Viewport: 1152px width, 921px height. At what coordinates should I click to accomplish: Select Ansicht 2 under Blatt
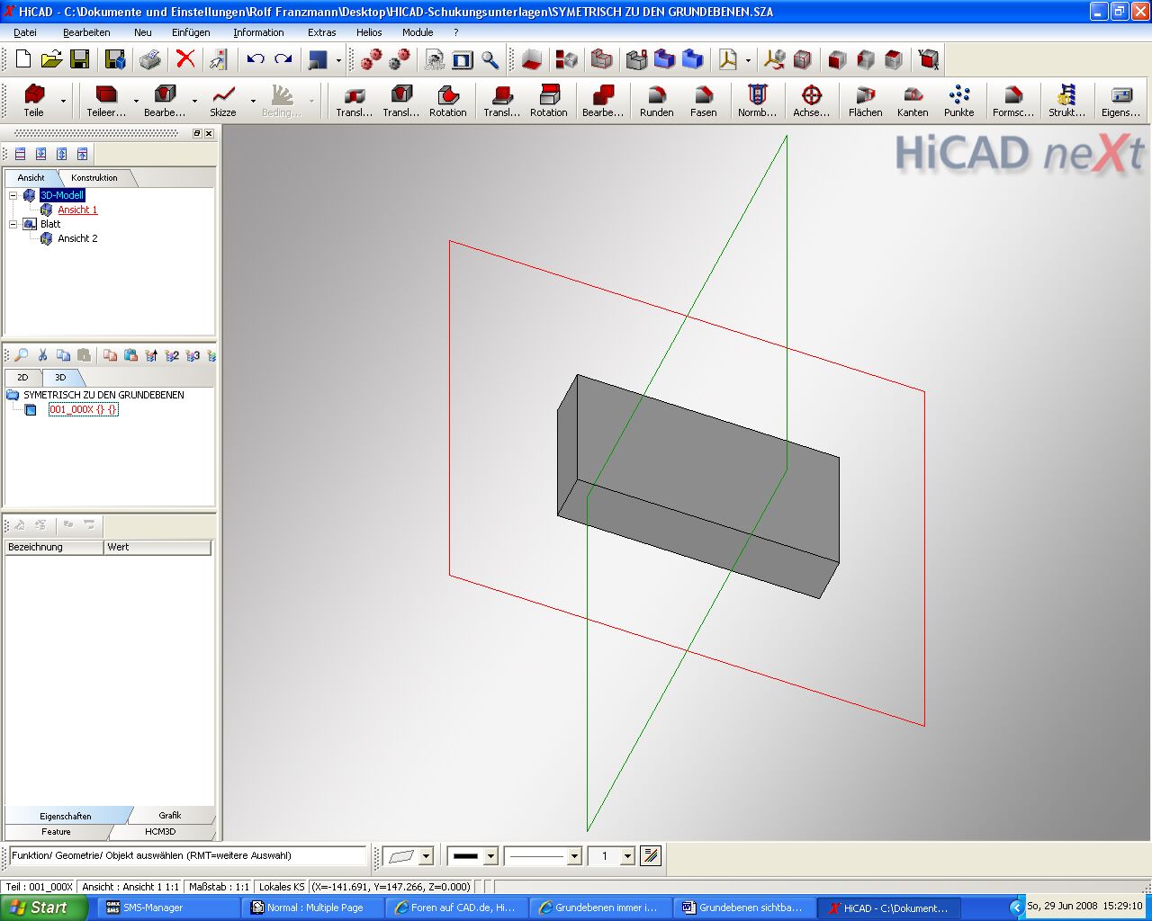[x=77, y=238]
